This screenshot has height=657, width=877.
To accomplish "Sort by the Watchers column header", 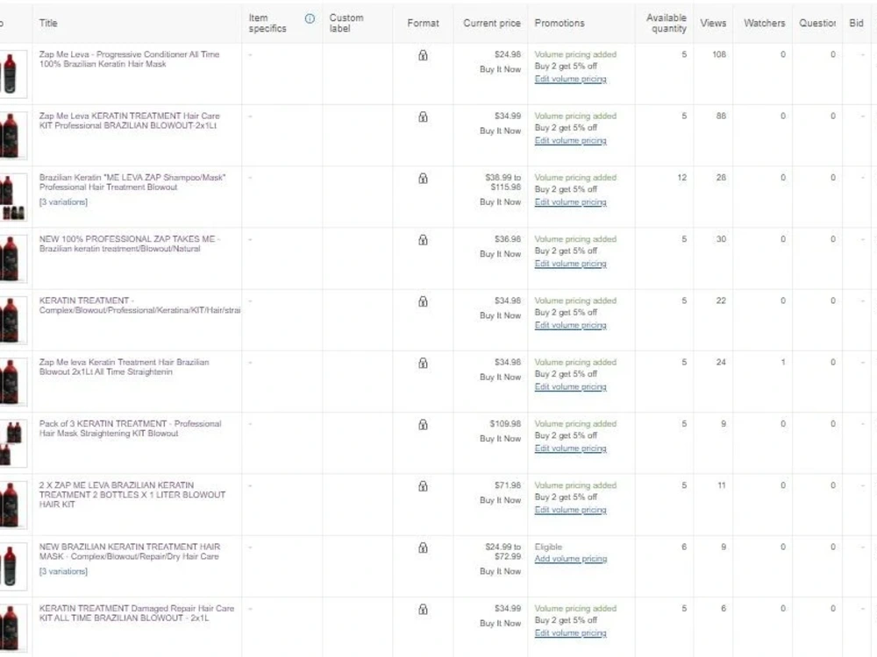I will pos(764,23).
